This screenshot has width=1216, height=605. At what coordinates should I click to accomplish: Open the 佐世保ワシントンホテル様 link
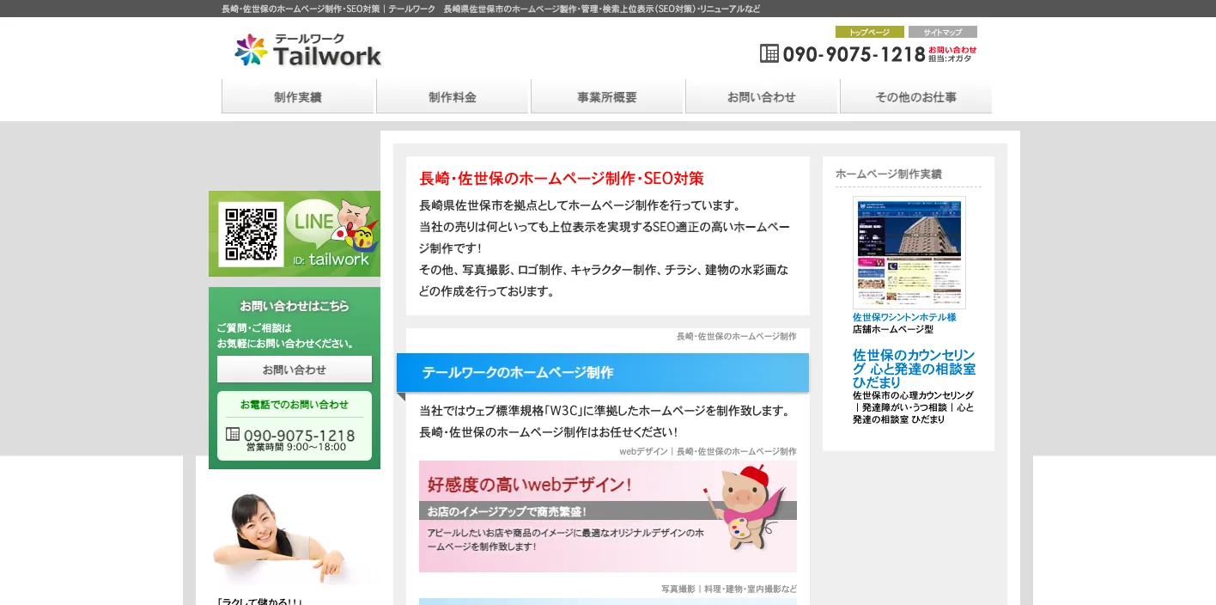point(904,317)
